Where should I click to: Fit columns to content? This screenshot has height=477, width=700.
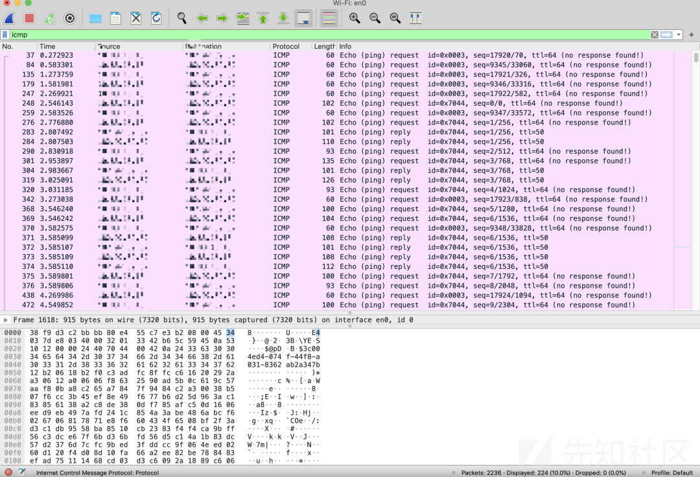[x=415, y=18]
